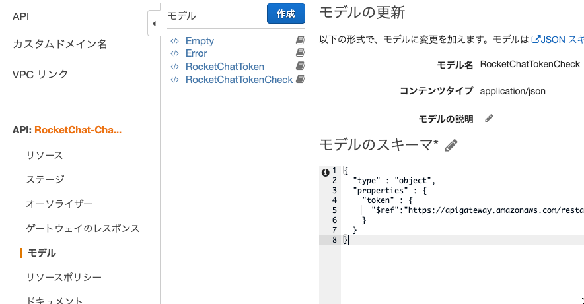Select the RocketChatToken model link
This screenshot has height=304, width=584.
click(x=225, y=67)
